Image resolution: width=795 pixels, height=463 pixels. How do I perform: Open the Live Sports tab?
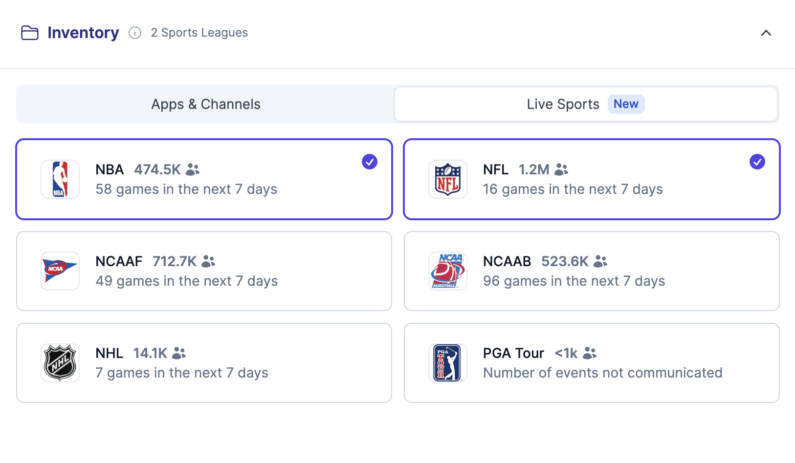(562, 104)
